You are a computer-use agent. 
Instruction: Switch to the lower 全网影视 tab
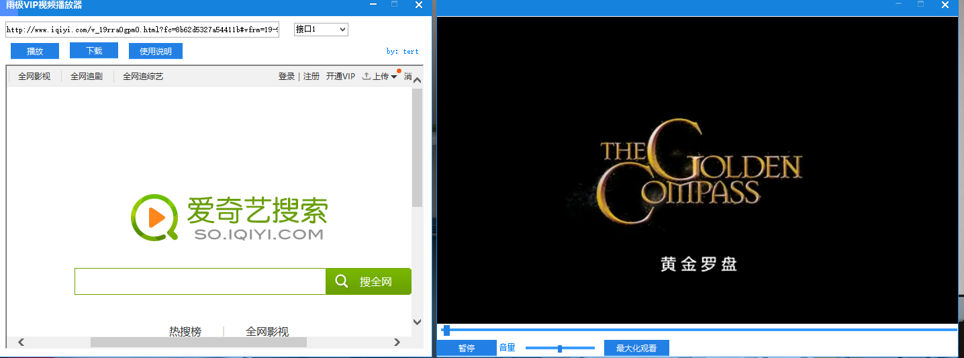267,331
